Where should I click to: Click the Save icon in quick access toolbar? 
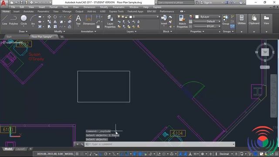point(21,3)
